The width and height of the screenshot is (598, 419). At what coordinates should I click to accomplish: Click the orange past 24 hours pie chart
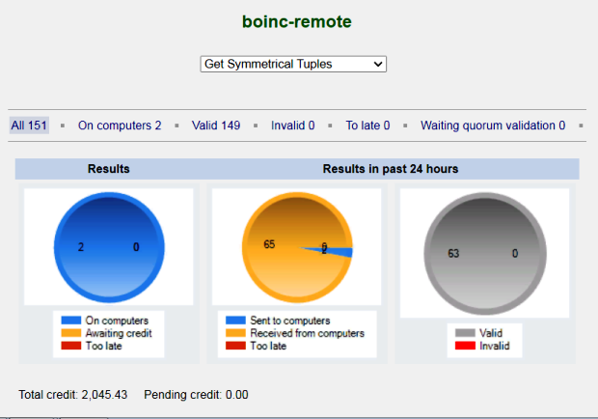pos(297,247)
